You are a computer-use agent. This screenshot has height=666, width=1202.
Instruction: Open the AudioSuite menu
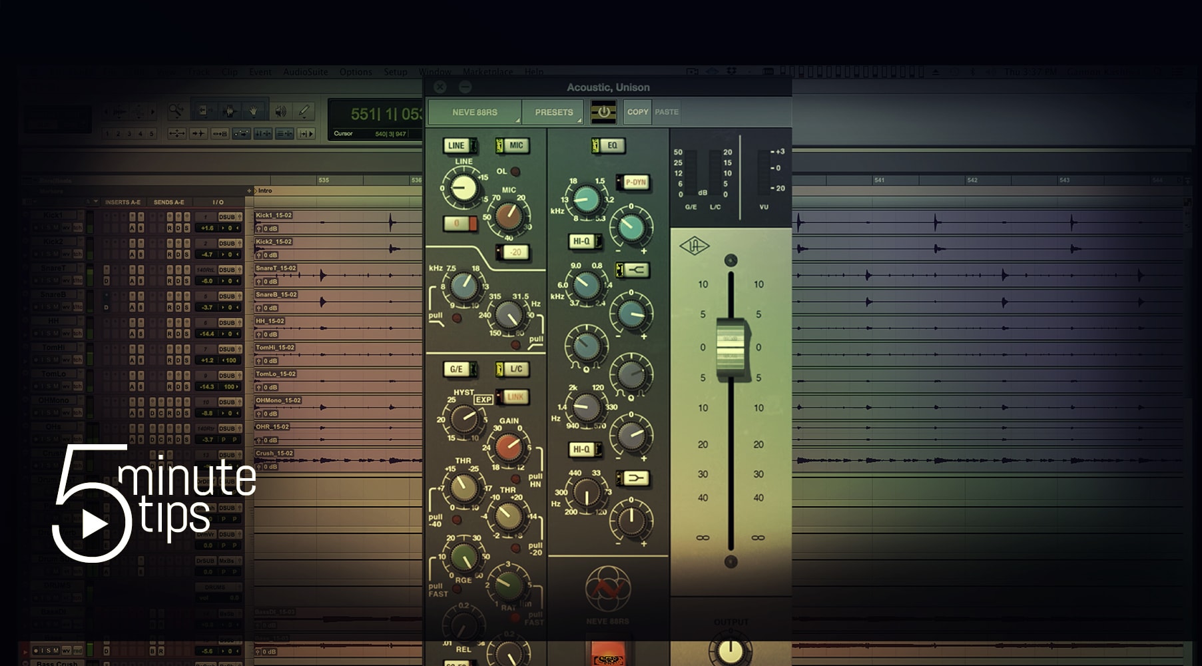[305, 72]
